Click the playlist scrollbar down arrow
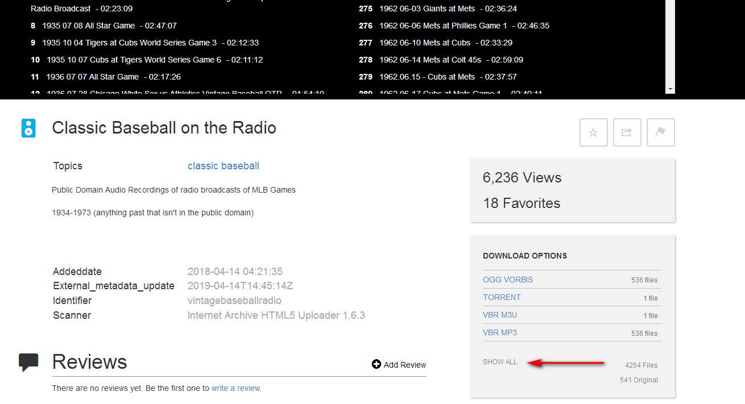 670,89
